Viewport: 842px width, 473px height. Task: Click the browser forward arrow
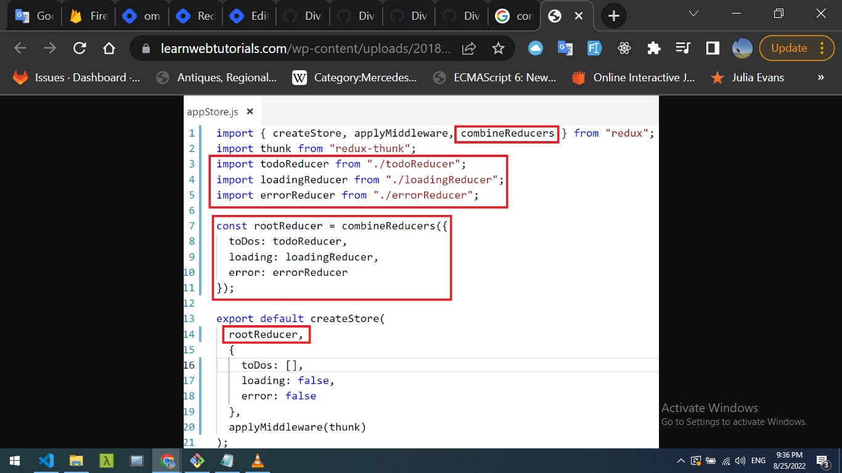point(50,48)
